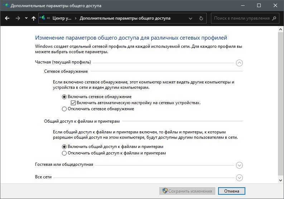Open breadcrumb 'Центр у...'
The image size is (284, 199).
pyautogui.click(x=62, y=18)
